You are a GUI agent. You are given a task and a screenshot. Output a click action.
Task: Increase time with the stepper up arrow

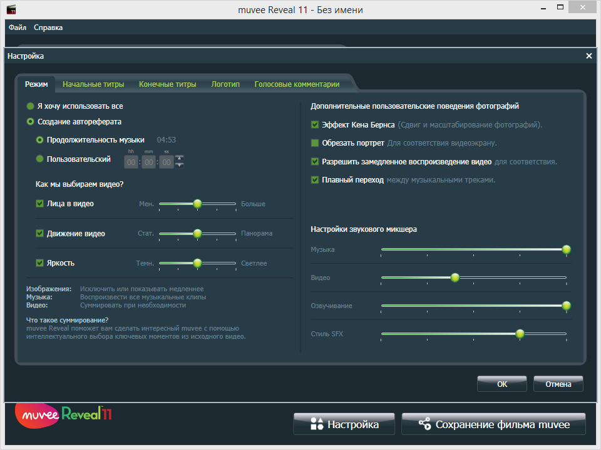180,158
